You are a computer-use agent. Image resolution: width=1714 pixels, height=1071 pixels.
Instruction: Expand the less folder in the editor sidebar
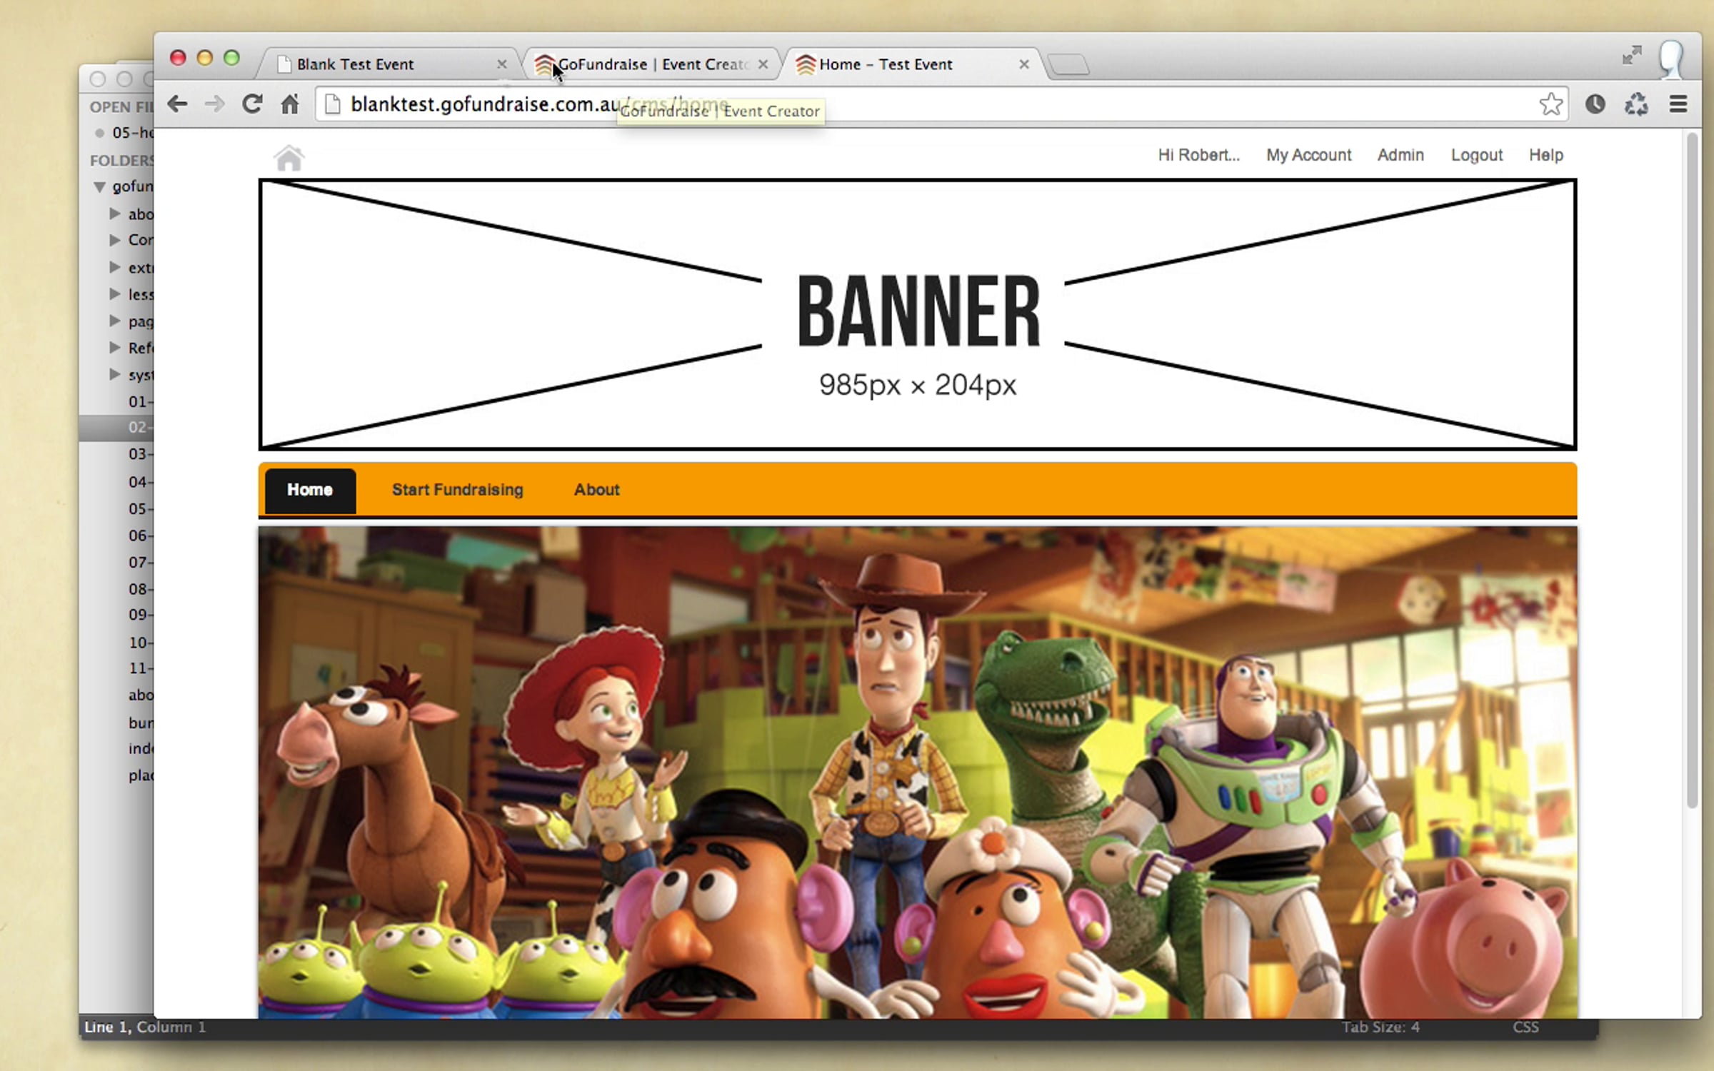114,293
